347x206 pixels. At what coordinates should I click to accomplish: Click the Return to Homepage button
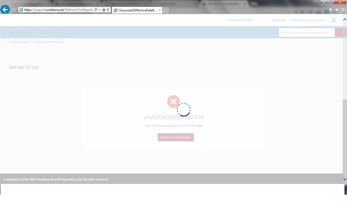[x=176, y=137]
